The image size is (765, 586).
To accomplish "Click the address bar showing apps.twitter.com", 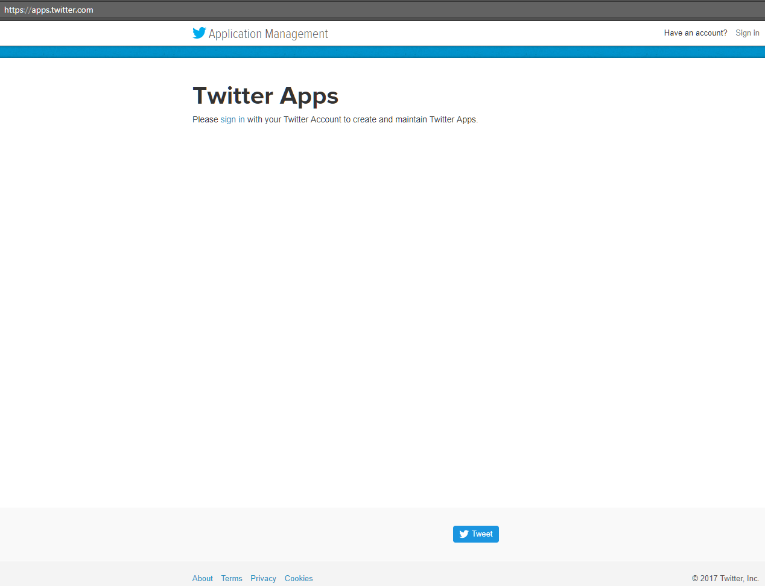I will tap(382, 10).
